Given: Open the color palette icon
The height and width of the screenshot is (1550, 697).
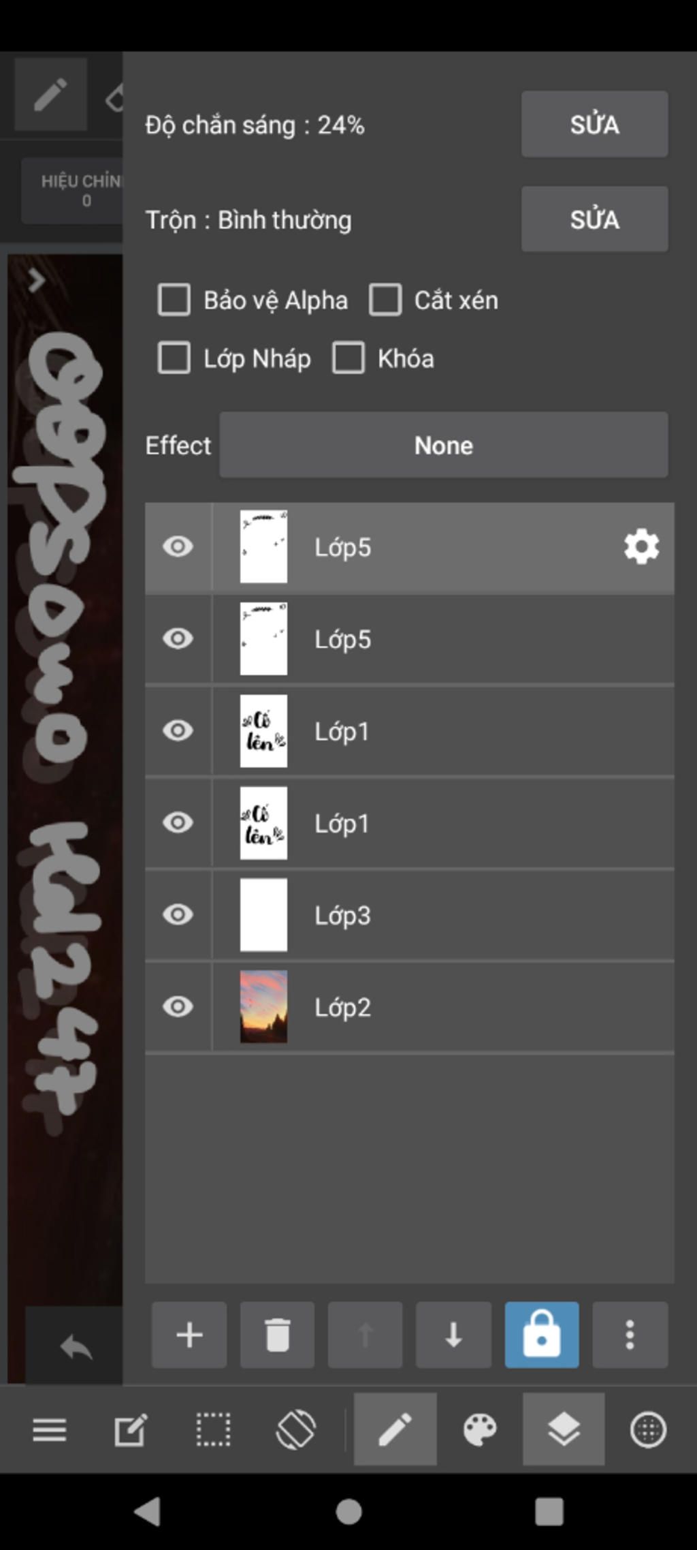Looking at the screenshot, I should pyautogui.click(x=480, y=1429).
